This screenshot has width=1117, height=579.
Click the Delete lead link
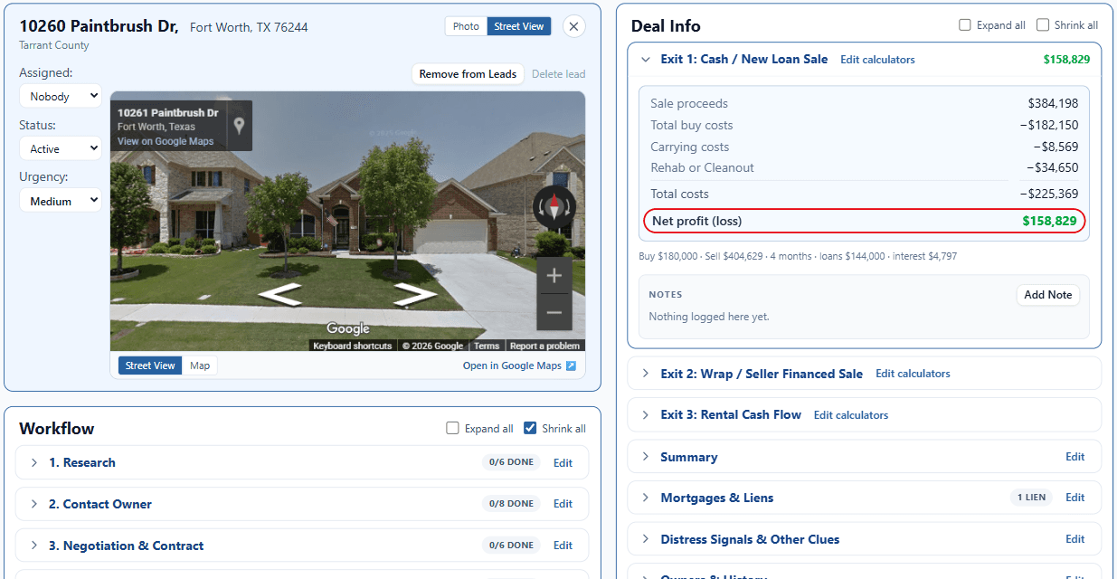tap(558, 74)
